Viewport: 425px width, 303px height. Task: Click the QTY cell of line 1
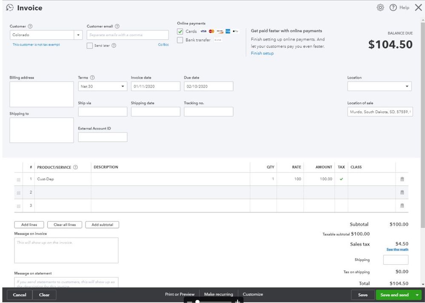(263, 179)
